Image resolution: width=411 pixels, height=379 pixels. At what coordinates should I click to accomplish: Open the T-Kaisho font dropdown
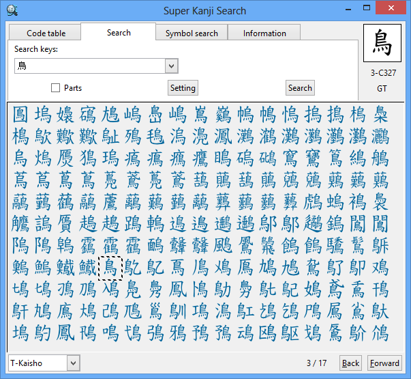(72, 363)
